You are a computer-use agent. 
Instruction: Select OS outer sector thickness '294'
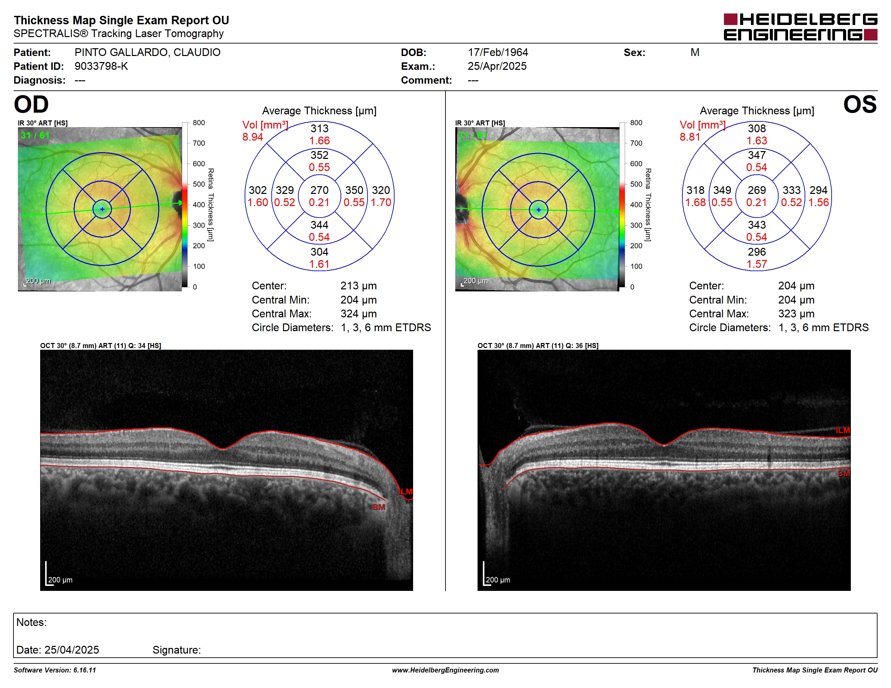click(818, 190)
